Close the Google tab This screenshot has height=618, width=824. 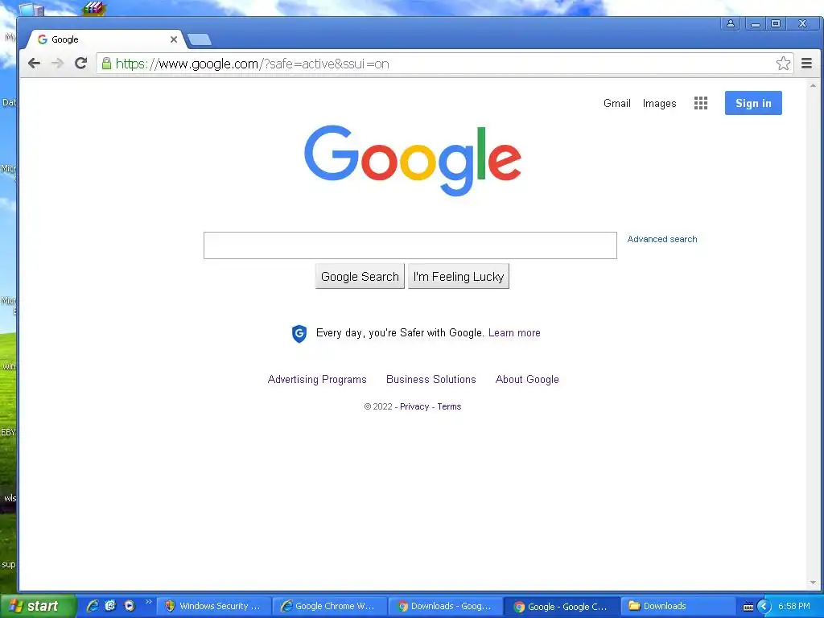coord(174,39)
